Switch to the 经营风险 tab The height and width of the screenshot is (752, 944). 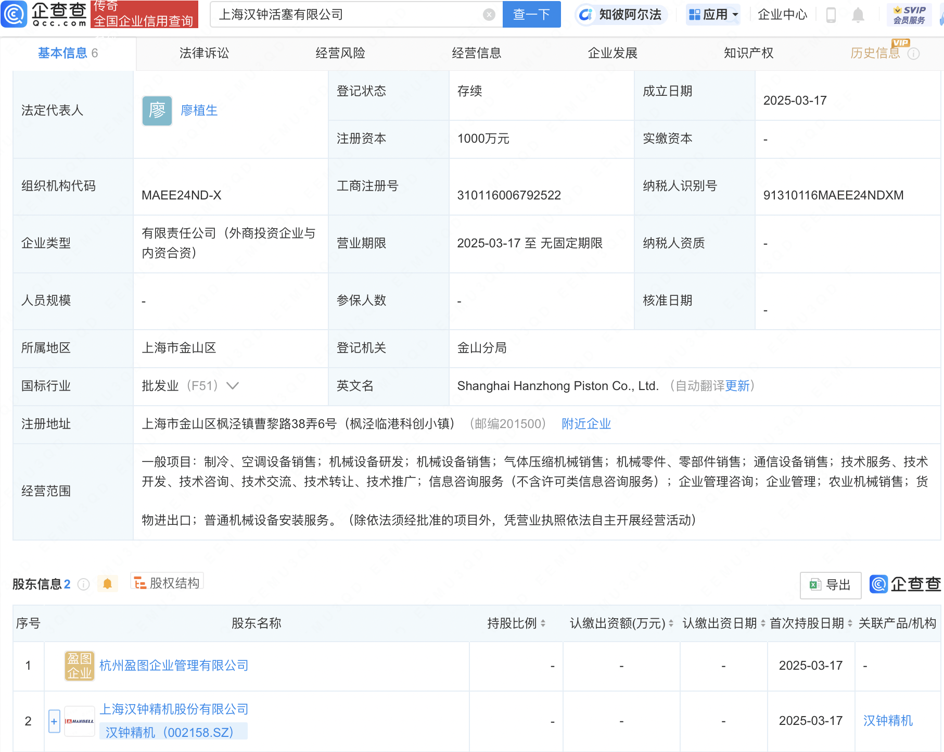(340, 53)
